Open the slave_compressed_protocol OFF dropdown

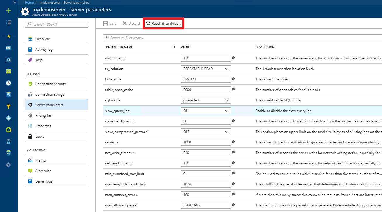[206, 132]
